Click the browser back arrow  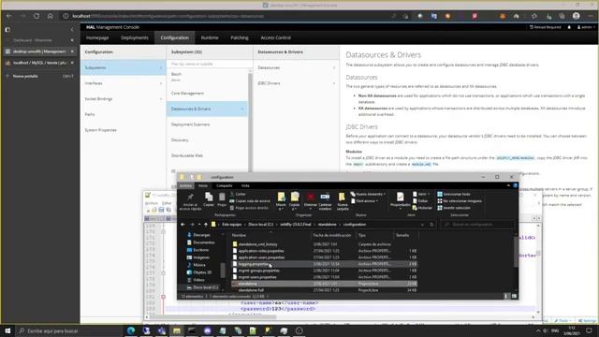click(9, 16)
